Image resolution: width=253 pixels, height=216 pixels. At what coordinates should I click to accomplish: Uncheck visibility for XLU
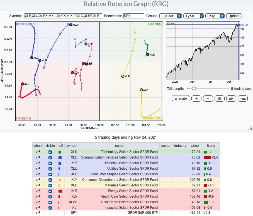[50, 169]
